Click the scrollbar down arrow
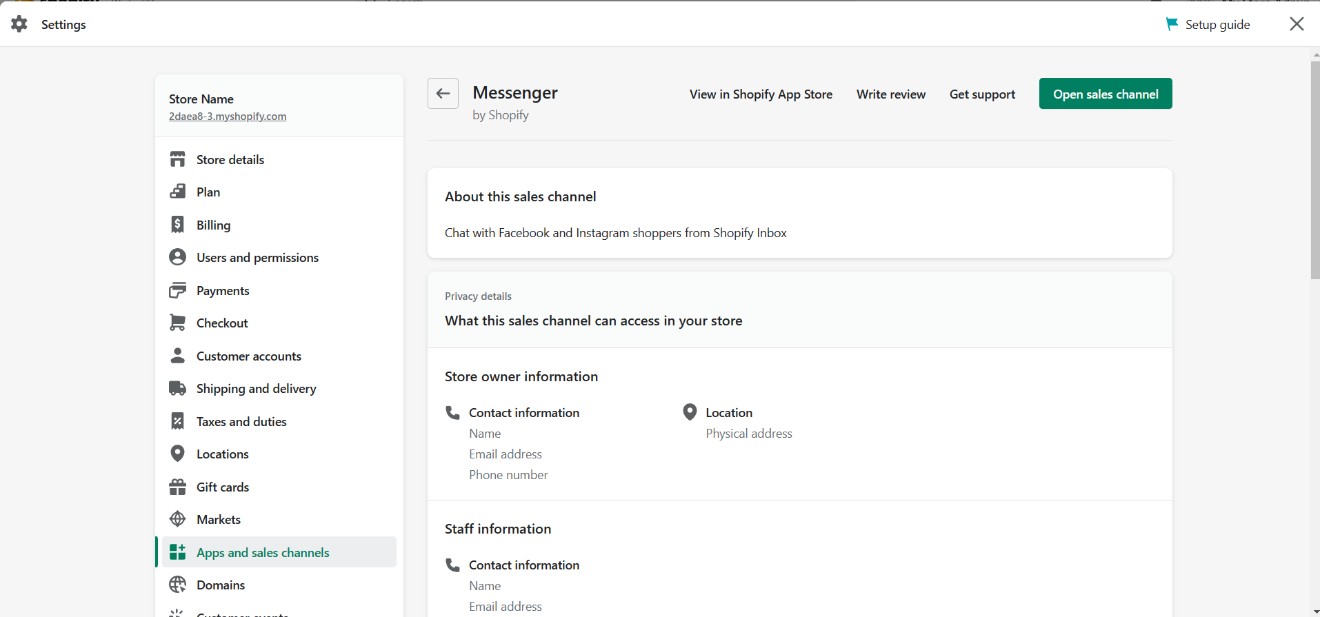This screenshot has width=1320, height=617. pyautogui.click(x=1315, y=612)
